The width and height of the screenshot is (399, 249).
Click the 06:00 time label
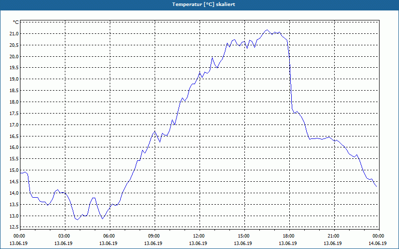point(109,236)
